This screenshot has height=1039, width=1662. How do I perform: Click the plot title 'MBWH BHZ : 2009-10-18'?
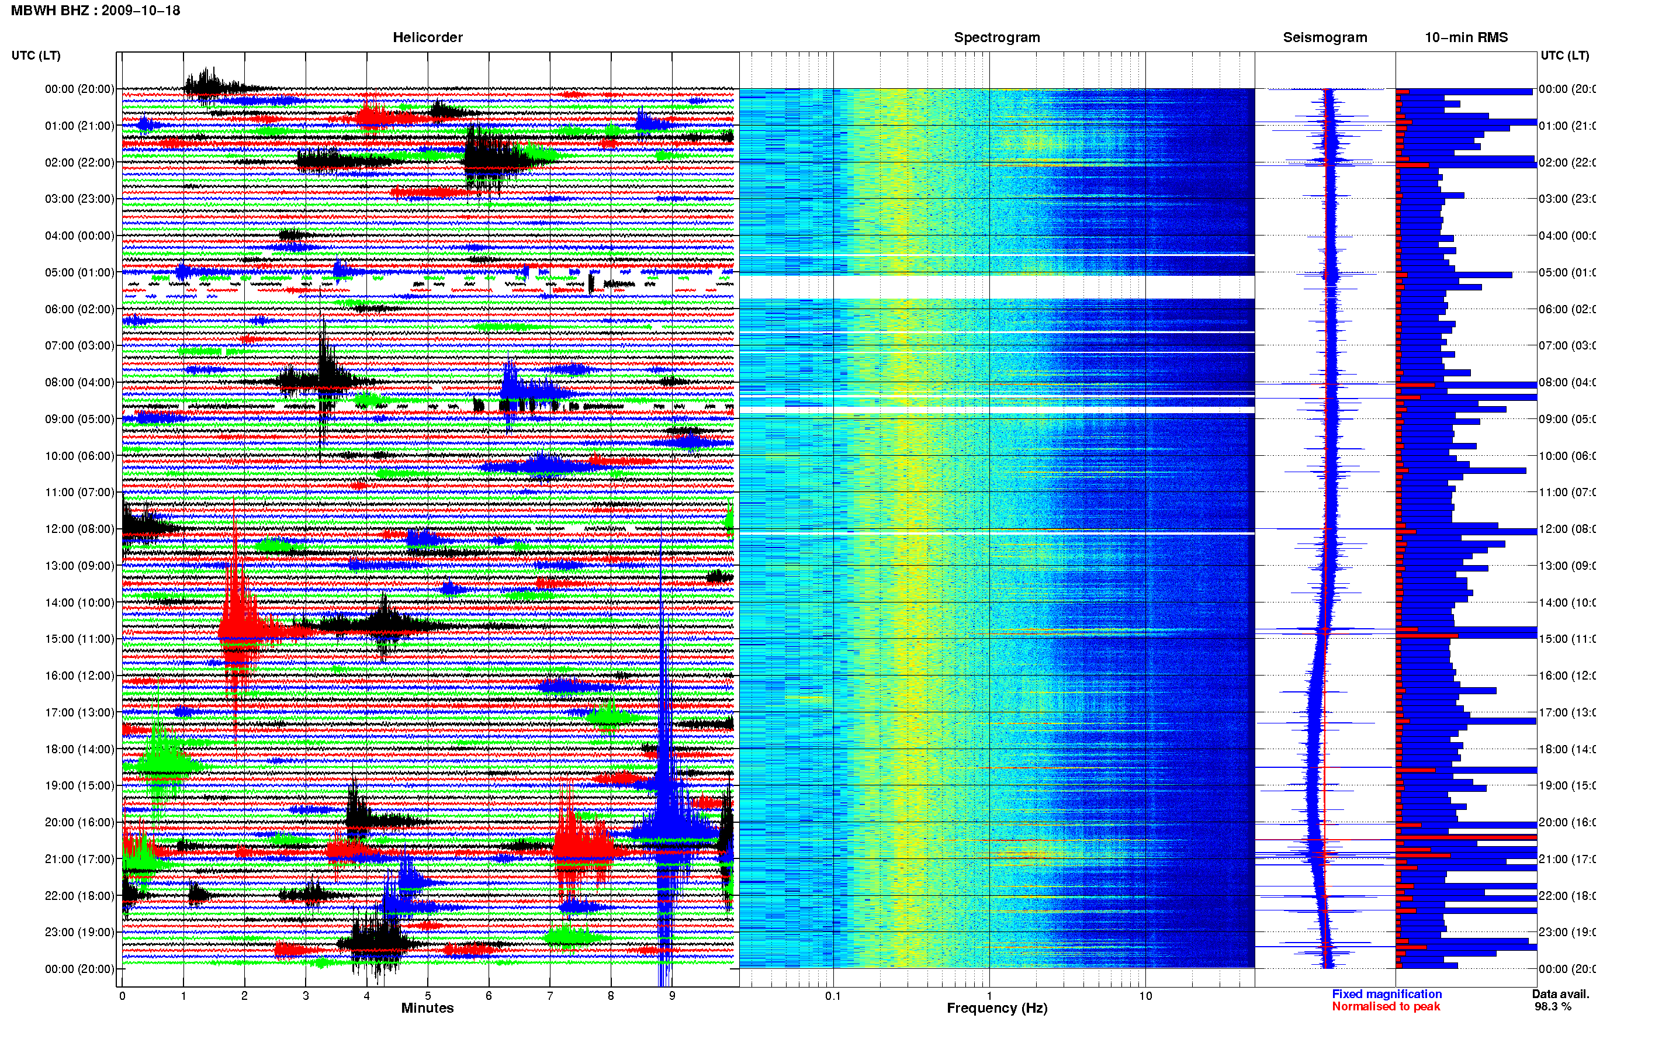click(x=95, y=11)
